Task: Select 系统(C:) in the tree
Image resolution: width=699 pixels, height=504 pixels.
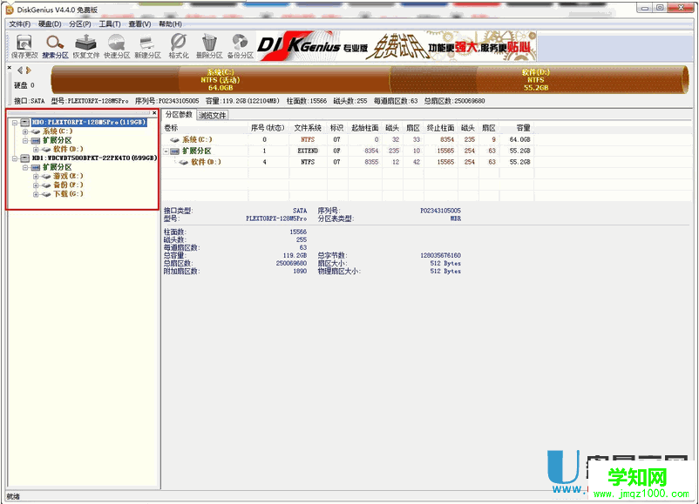Action: 58,131
